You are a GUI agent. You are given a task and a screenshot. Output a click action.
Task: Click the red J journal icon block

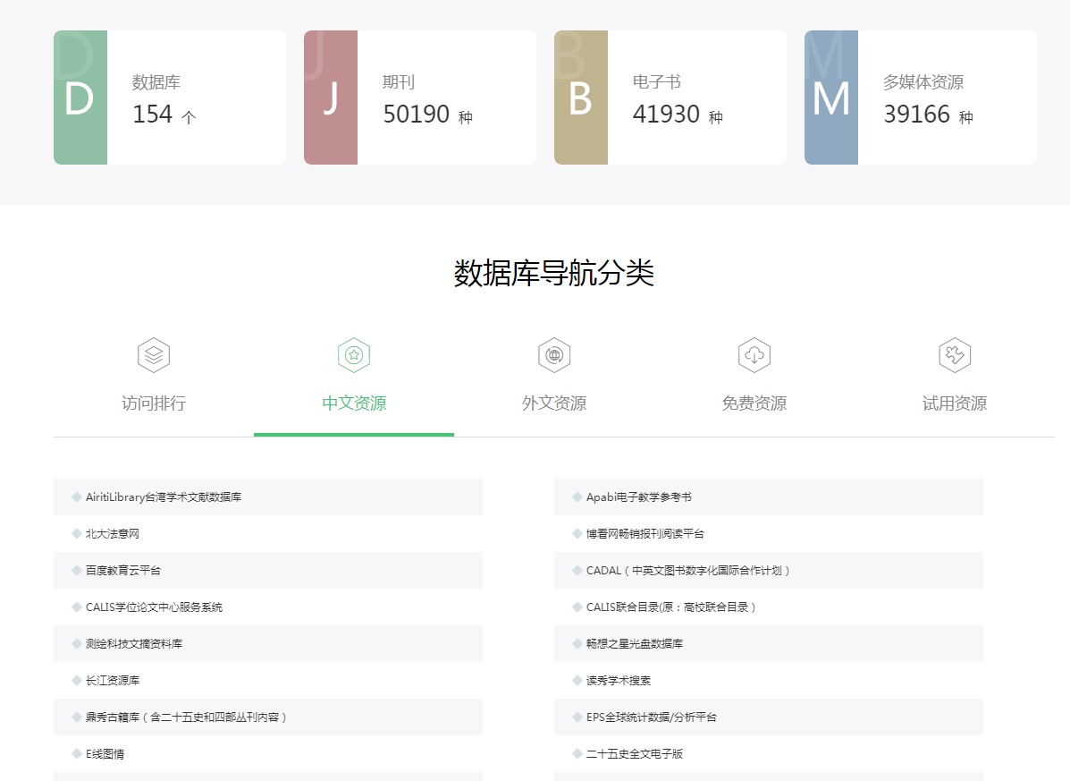(x=331, y=98)
